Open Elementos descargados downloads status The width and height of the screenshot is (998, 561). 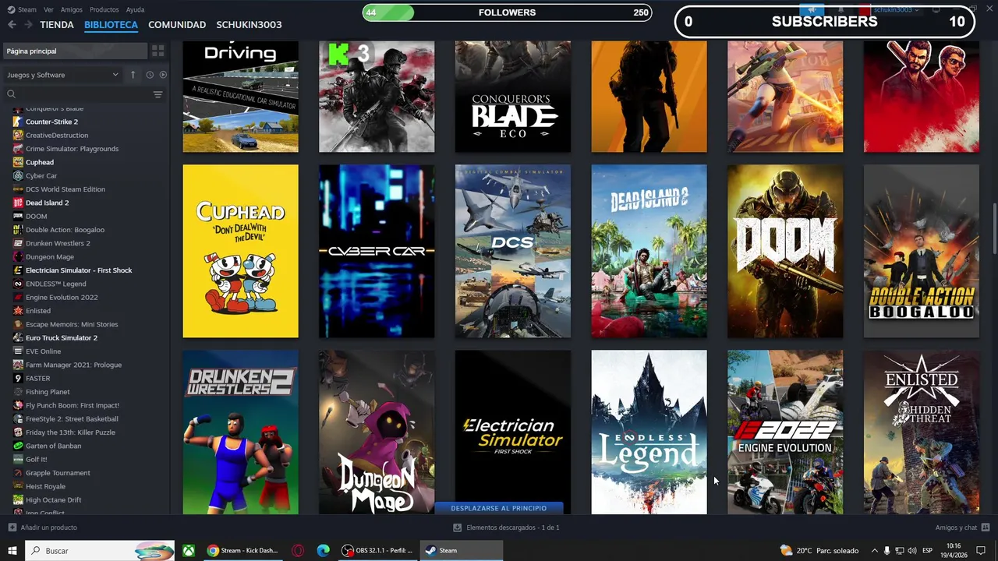(506, 527)
